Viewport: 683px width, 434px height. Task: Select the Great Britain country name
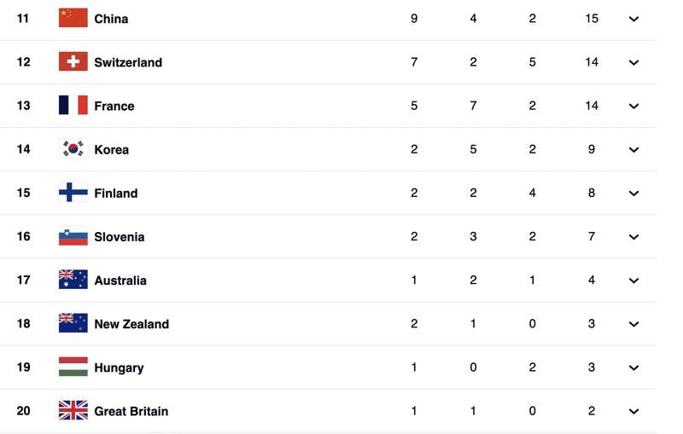point(131,411)
